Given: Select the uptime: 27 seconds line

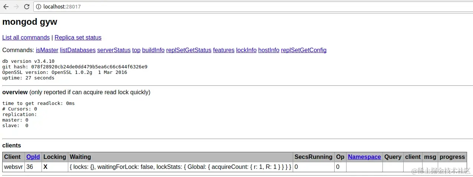Looking at the screenshot, I should tap(29, 78).
